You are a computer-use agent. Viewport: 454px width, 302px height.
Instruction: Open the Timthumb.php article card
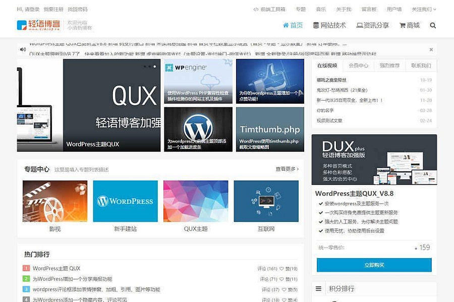tap(270, 129)
